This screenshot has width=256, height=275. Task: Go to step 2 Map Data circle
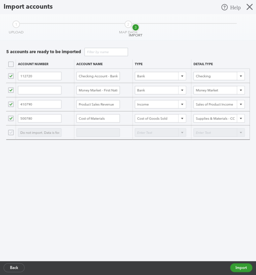pyautogui.click(x=128, y=24)
